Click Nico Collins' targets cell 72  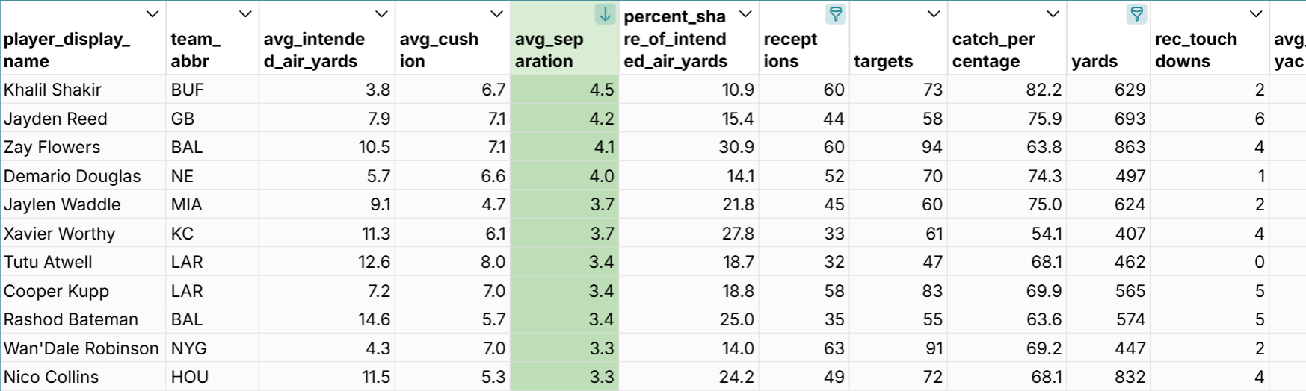pyautogui.click(x=932, y=377)
